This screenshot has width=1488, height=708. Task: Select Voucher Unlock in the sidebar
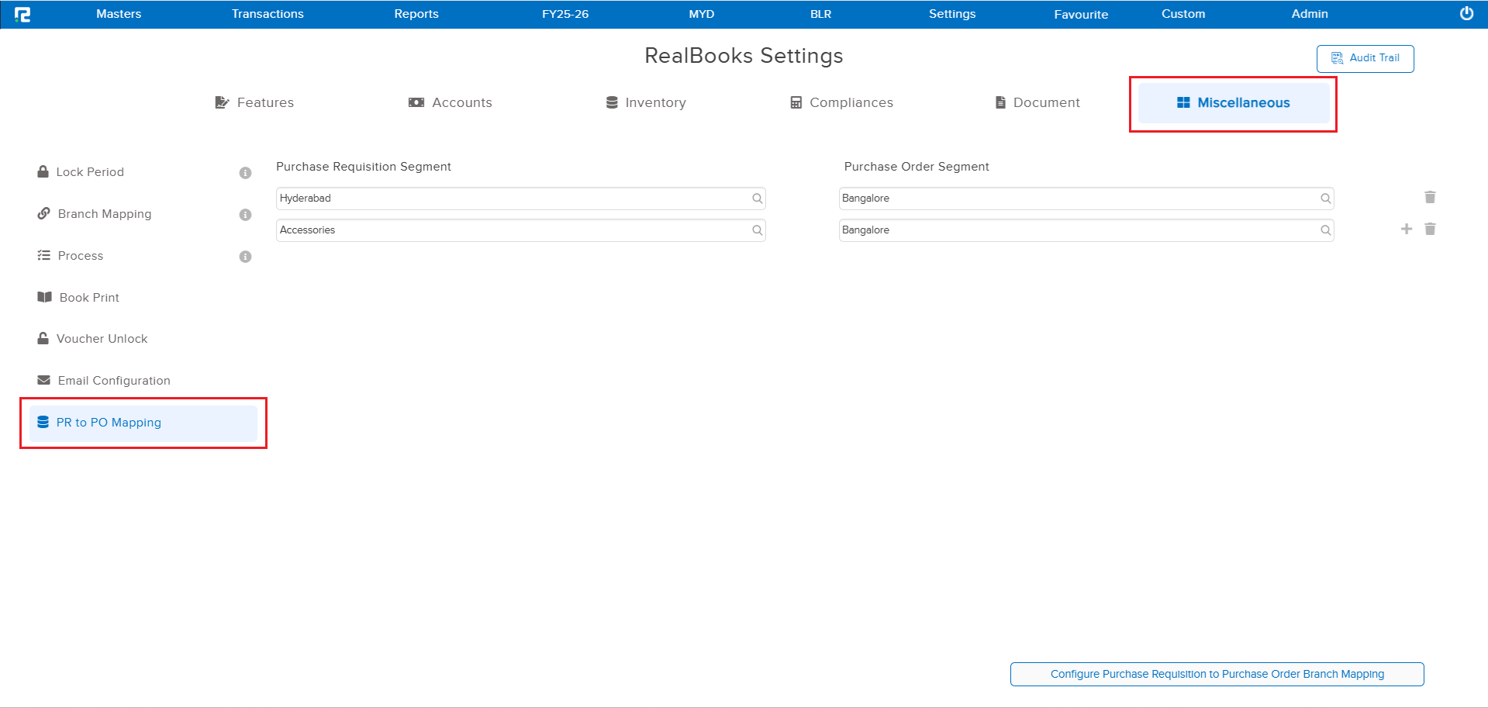coord(102,339)
